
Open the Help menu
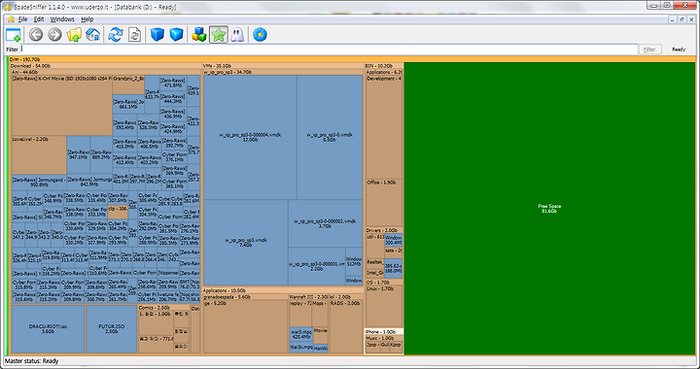[x=87, y=19]
